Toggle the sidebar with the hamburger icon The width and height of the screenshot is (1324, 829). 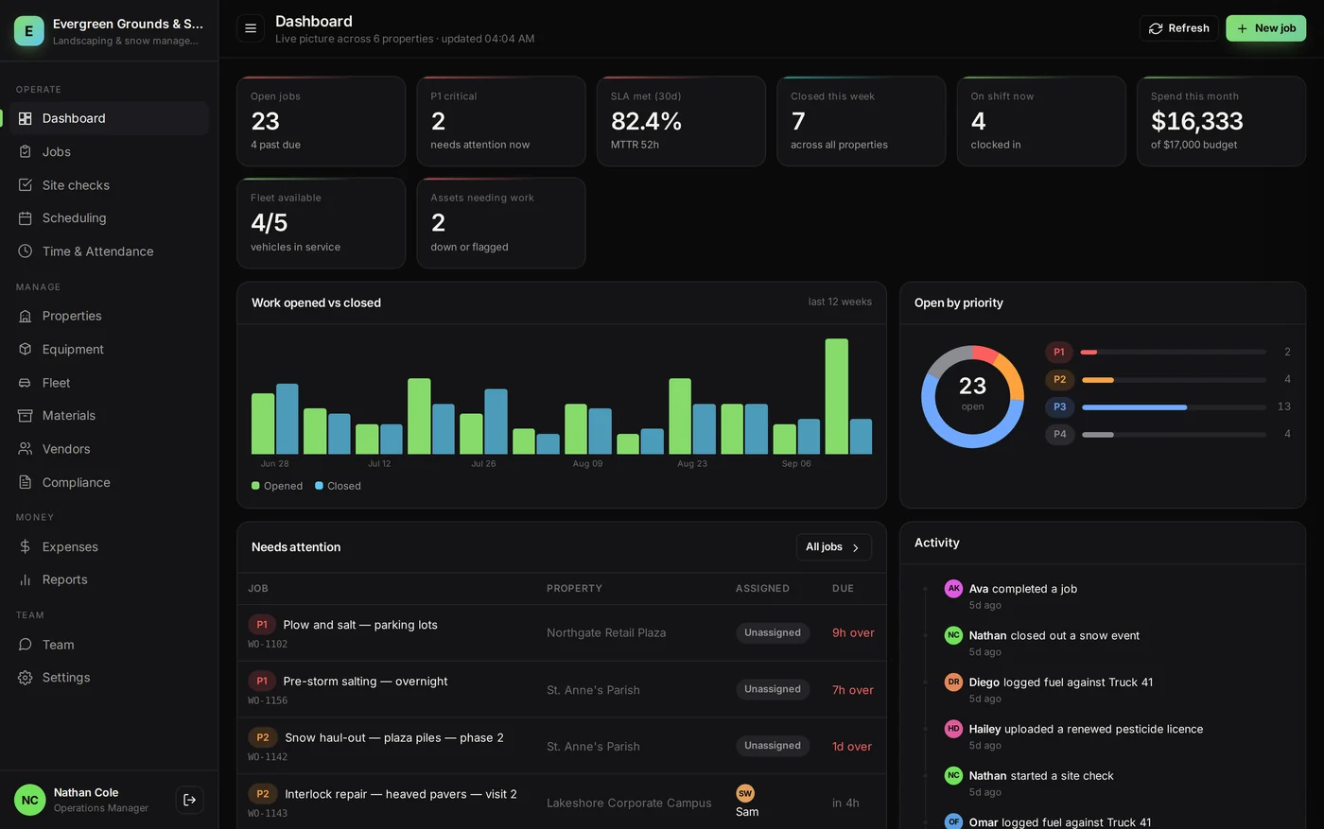pyautogui.click(x=251, y=28)
